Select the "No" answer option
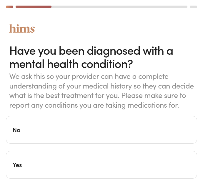Screen dimensions: 203x185 (101, 130)
